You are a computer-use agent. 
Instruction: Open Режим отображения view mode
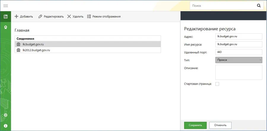pyautogui.click(x=104, y=17)
